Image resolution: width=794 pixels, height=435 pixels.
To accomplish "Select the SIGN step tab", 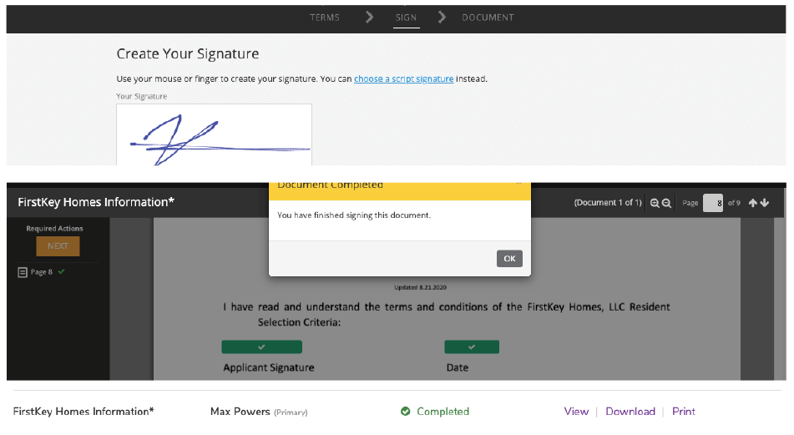I will coord(406,18).
